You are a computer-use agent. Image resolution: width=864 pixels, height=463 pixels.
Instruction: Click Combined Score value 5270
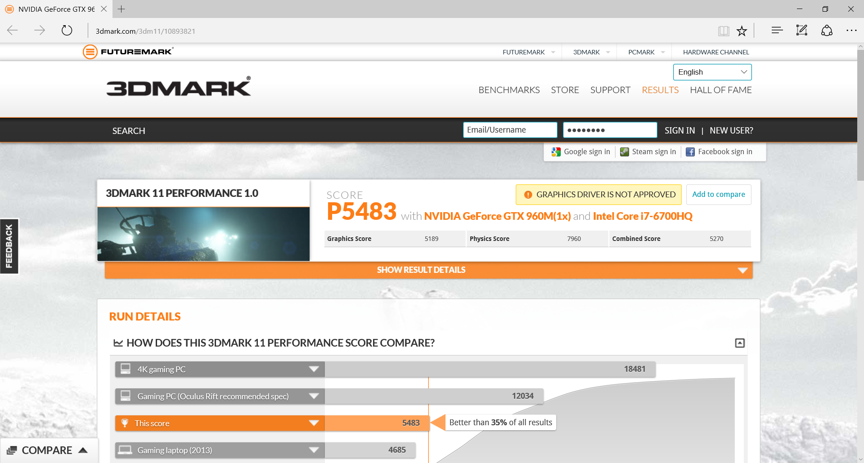tap(716, 239)
